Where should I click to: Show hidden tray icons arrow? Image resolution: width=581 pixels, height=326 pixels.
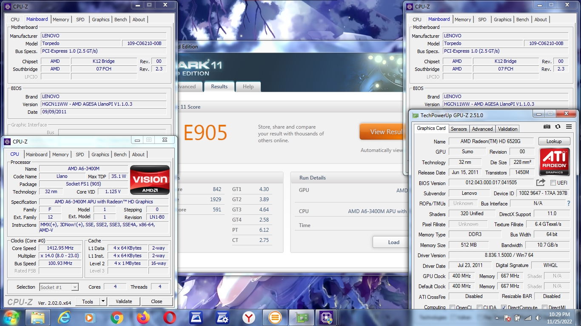tap(497, 318)
